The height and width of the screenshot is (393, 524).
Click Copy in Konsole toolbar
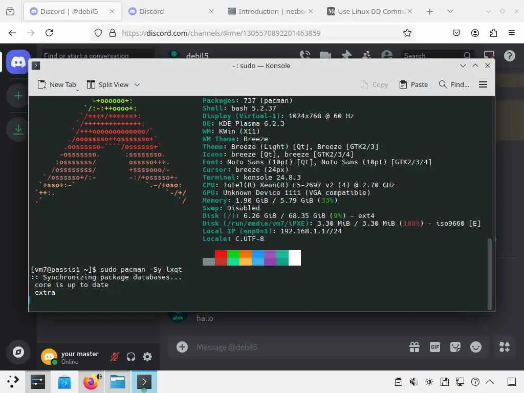[375, 84]
